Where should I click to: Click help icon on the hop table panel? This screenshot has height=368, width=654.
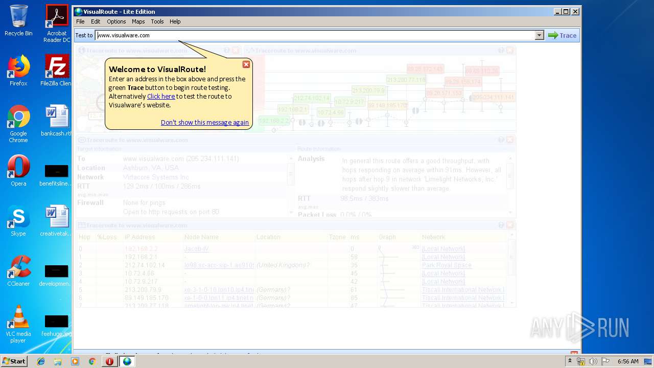[501, 225]
